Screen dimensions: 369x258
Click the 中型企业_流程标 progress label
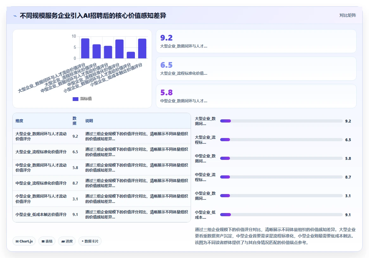point(205,177)
